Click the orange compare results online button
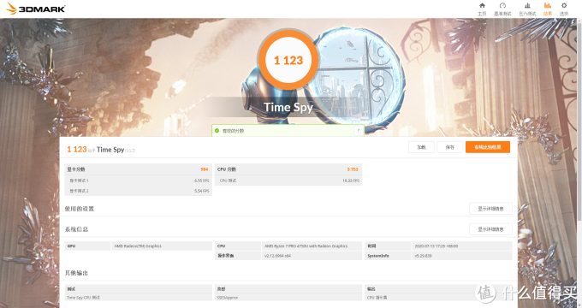This screenshot has width=582, height=308. pyautogui.click(x=488, y=147)
